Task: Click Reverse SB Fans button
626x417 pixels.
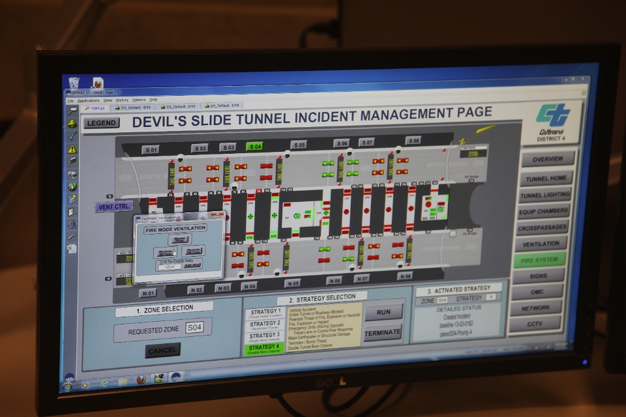Action: coord(165,253)
